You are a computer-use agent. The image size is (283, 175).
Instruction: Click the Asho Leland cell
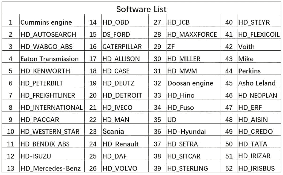click(x=257, y=83)
